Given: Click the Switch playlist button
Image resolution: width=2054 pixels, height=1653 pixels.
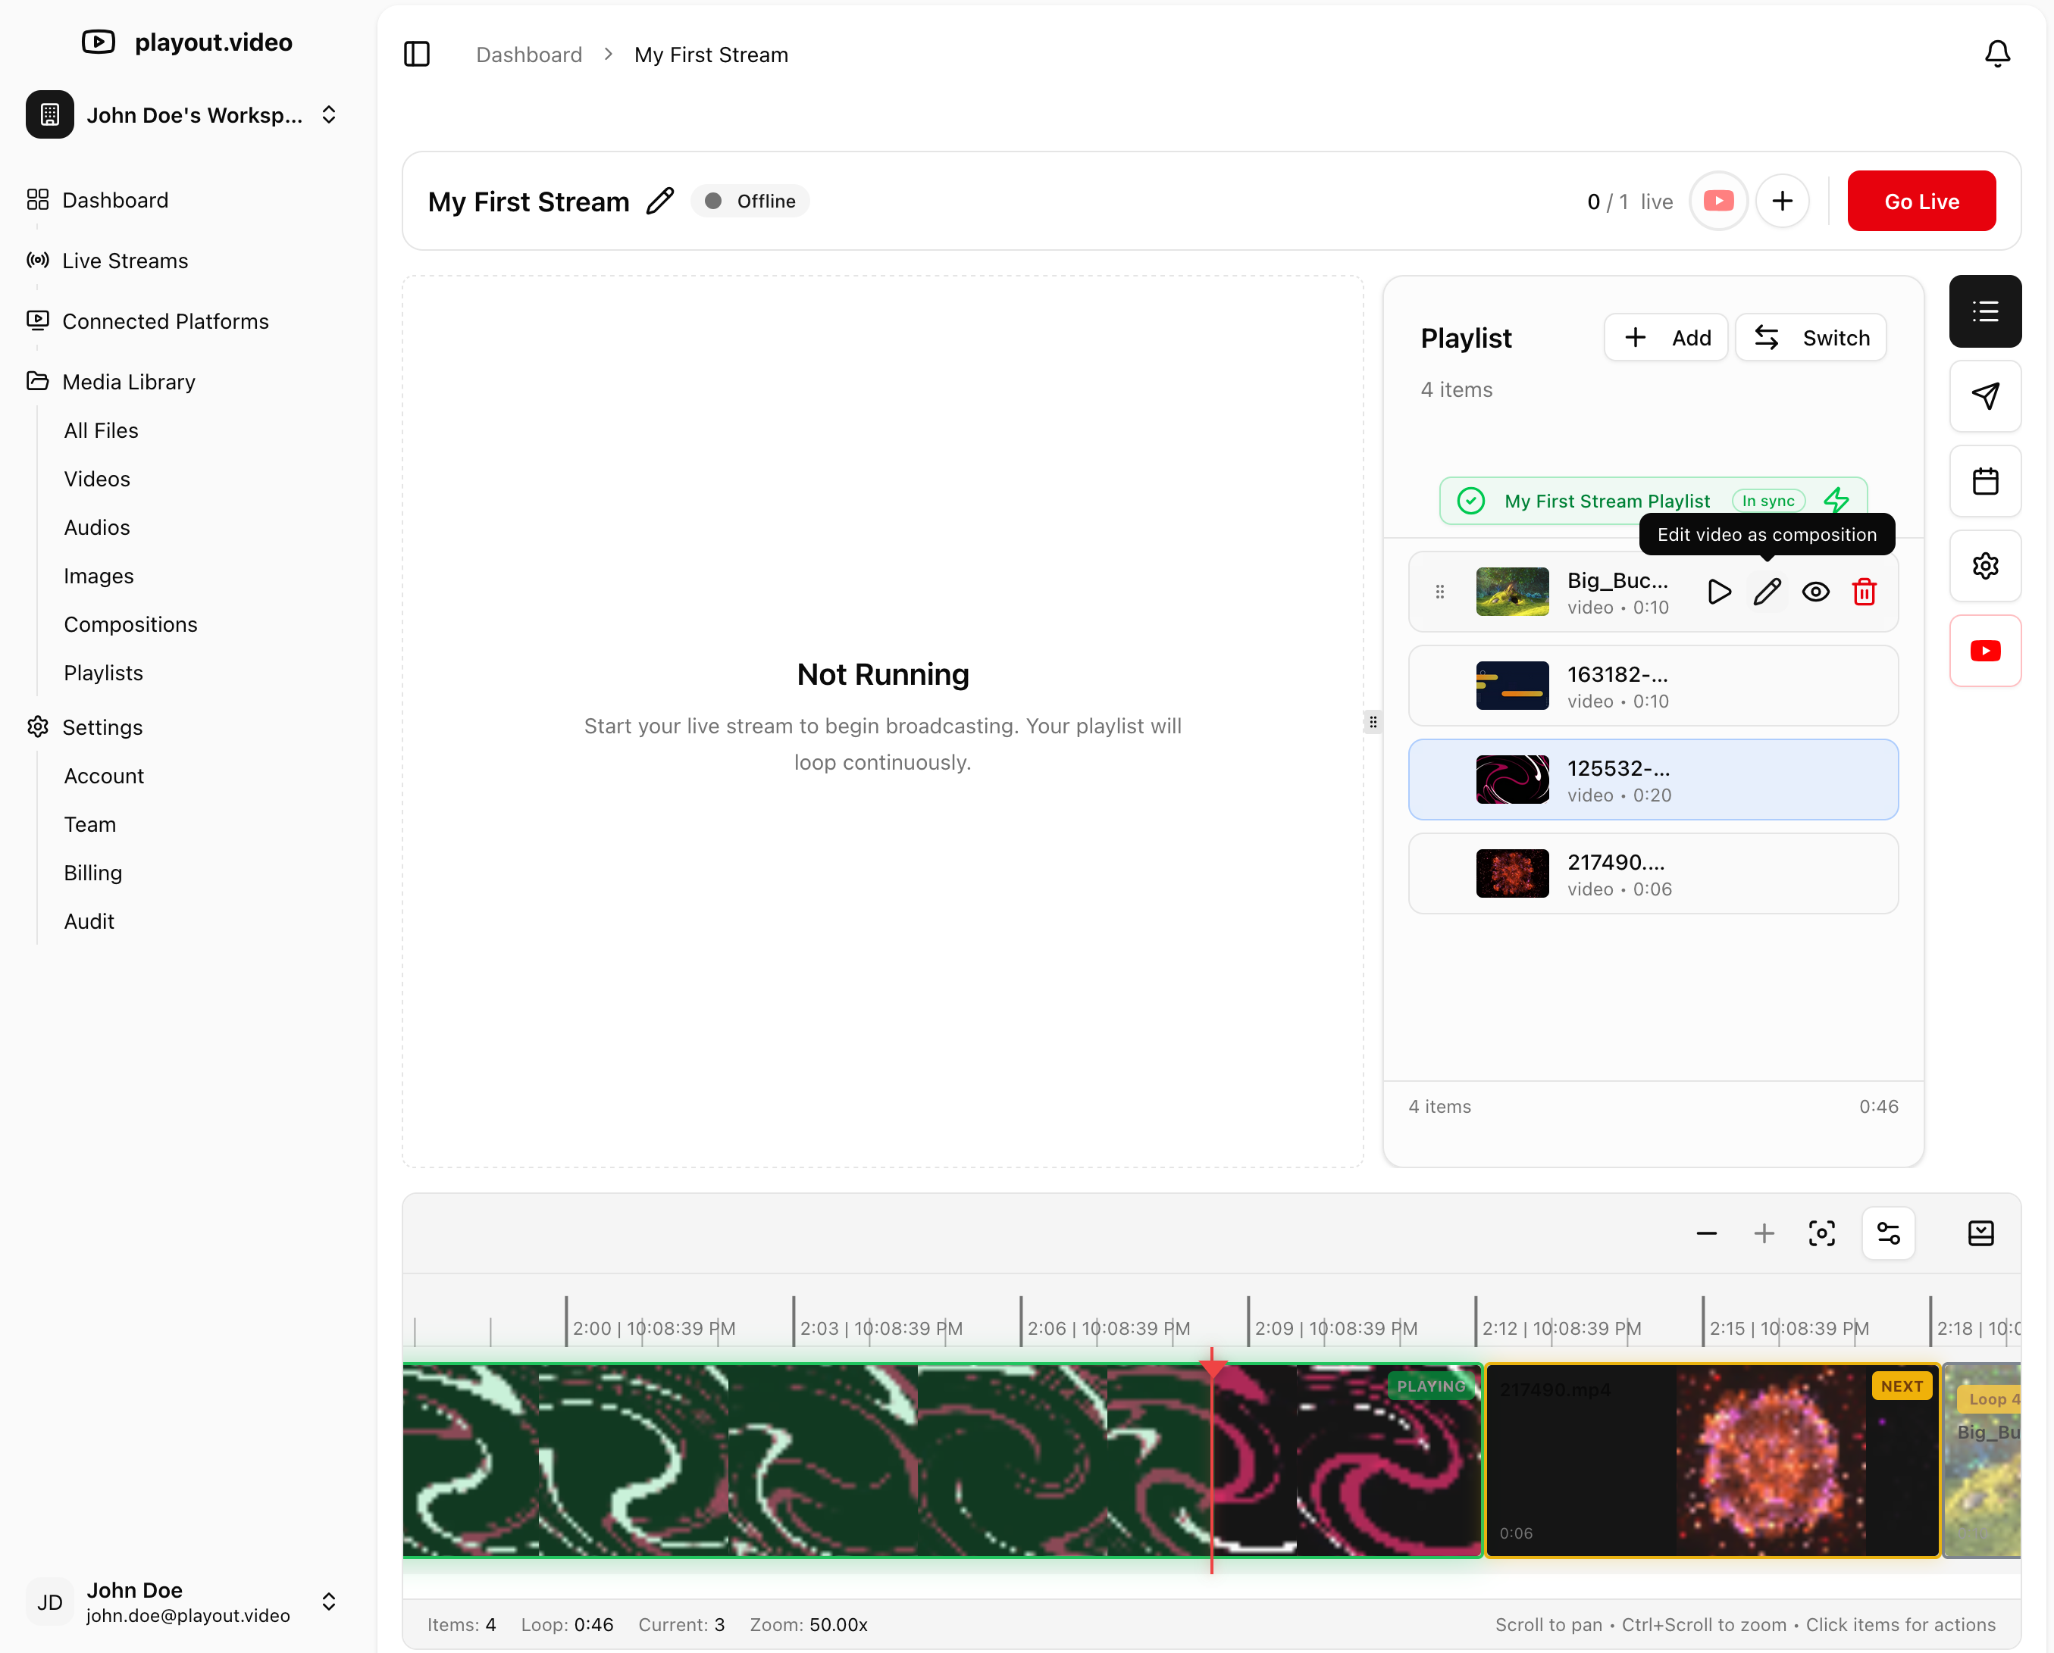Looking at the screenshot, I should [x=1810, y=338].
